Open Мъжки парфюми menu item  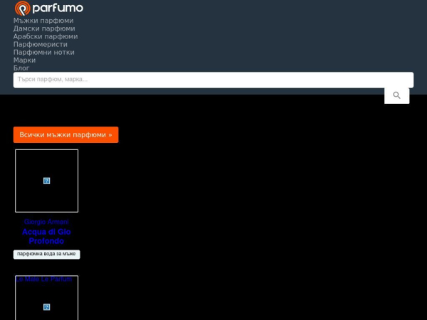pos(43,21)
